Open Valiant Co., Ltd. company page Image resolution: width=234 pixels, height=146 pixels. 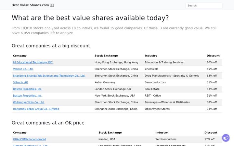(x=23, y=69)
